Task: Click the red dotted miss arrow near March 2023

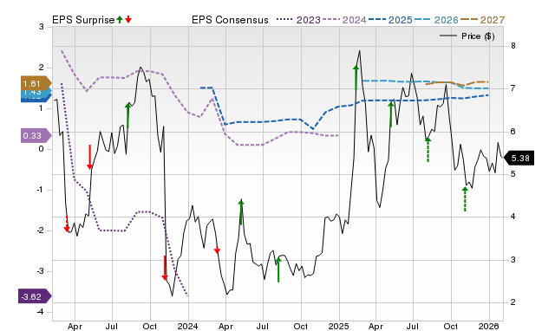Action: 67,224
